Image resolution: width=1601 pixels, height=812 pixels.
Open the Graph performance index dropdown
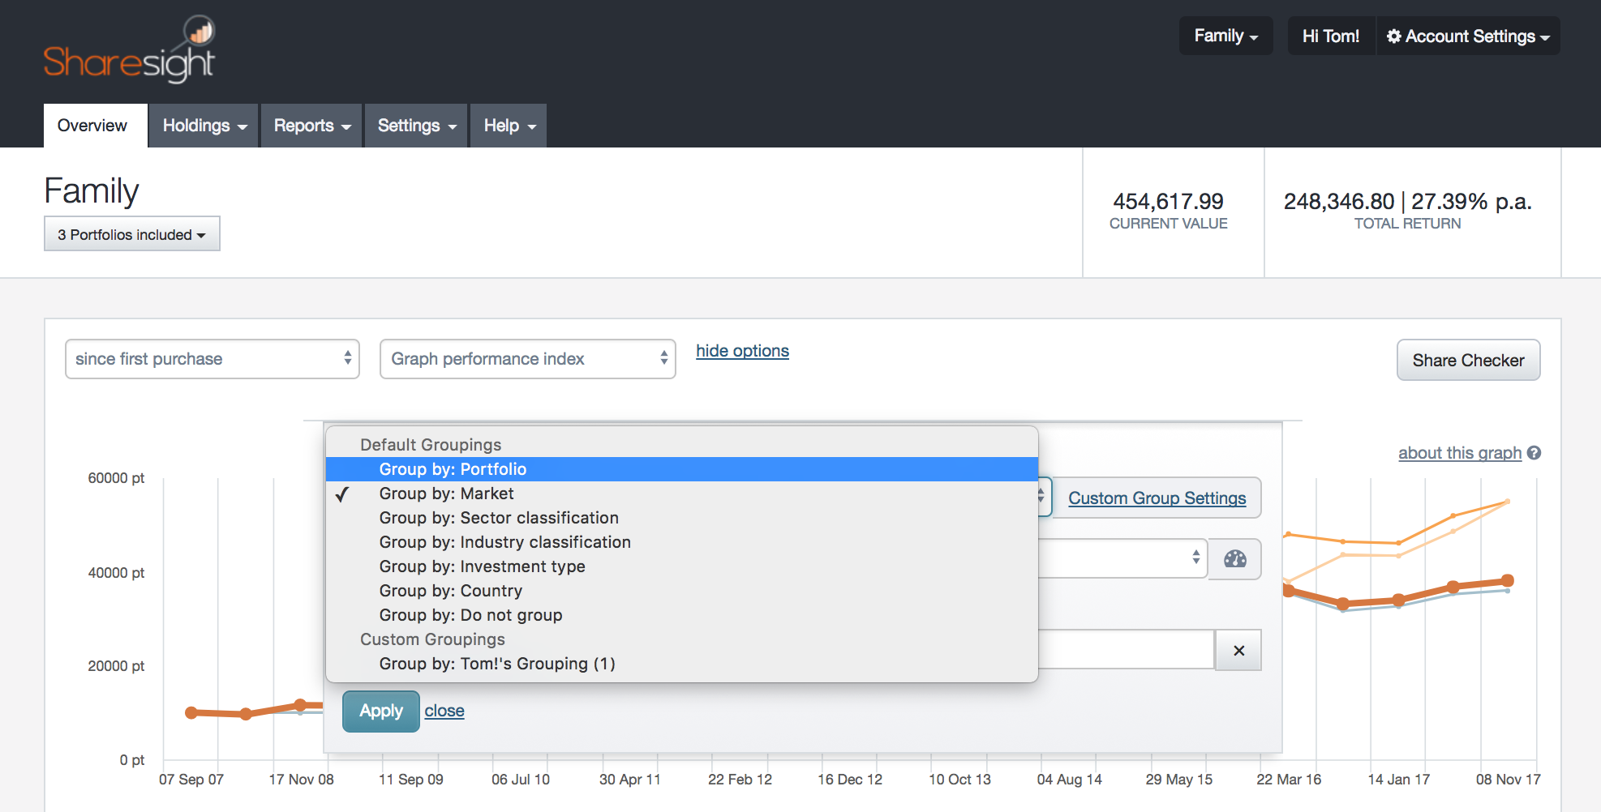pos(527,359)
